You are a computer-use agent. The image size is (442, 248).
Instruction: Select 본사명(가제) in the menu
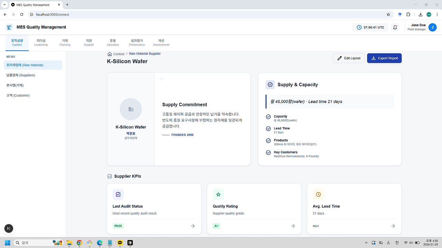point(33,85)
